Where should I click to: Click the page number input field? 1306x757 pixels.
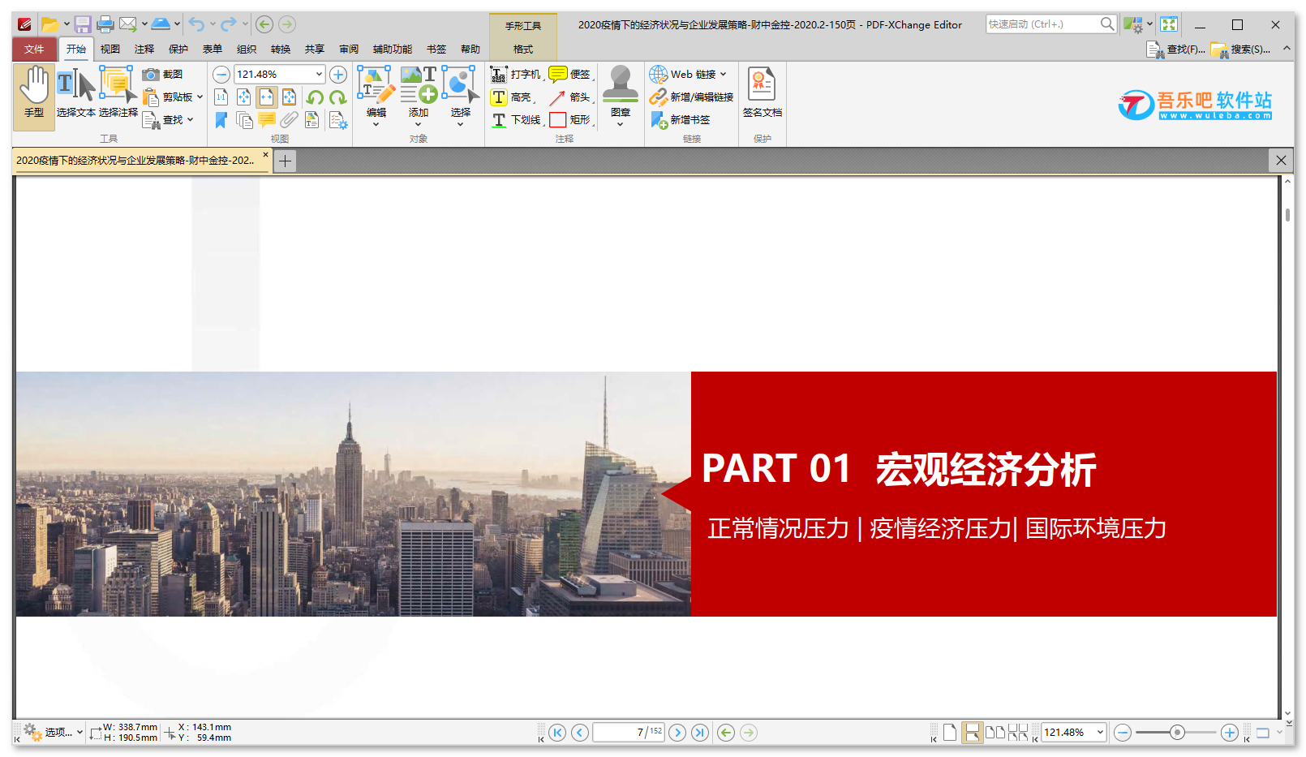pos(629,733)
